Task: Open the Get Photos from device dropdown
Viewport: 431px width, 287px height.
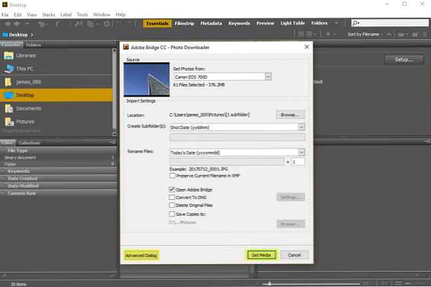Action: coord(268,77)
